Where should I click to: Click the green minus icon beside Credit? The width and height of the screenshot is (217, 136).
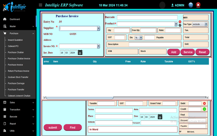[204, 109]
